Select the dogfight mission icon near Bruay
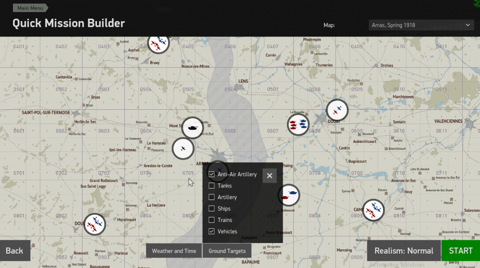The height and width of the screenshot is (268, 480). (x=158, y=44)
